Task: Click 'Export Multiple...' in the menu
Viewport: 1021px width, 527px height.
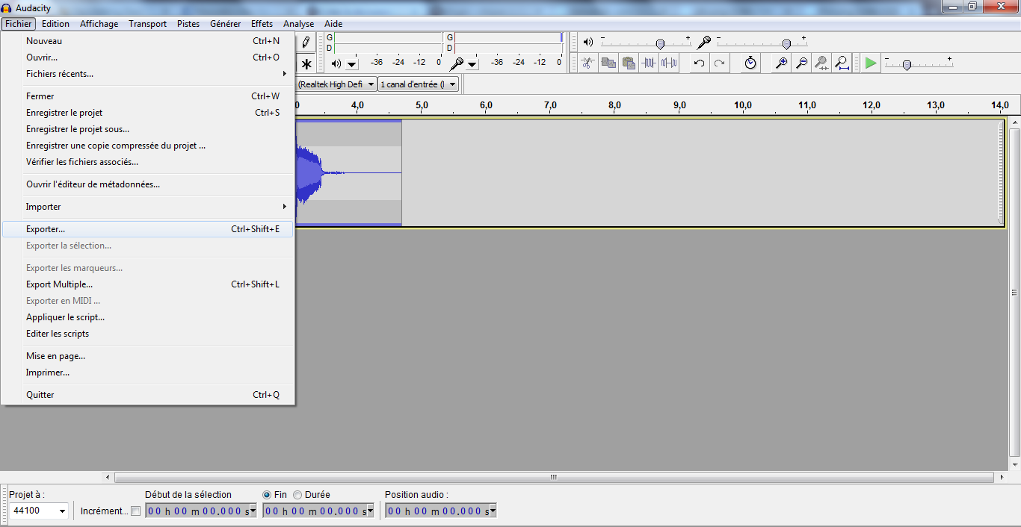Action: click(59, 284)
